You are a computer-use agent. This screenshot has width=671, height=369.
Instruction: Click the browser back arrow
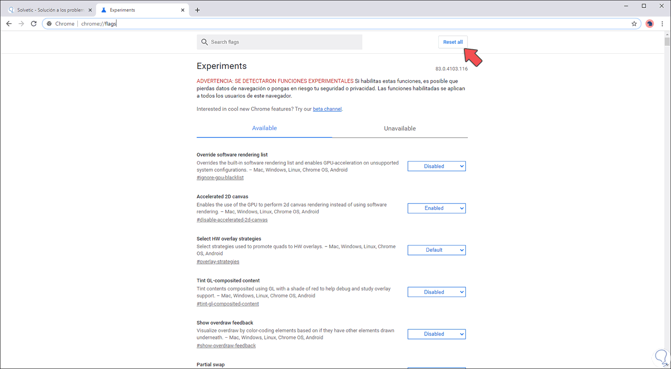[9, 24]
